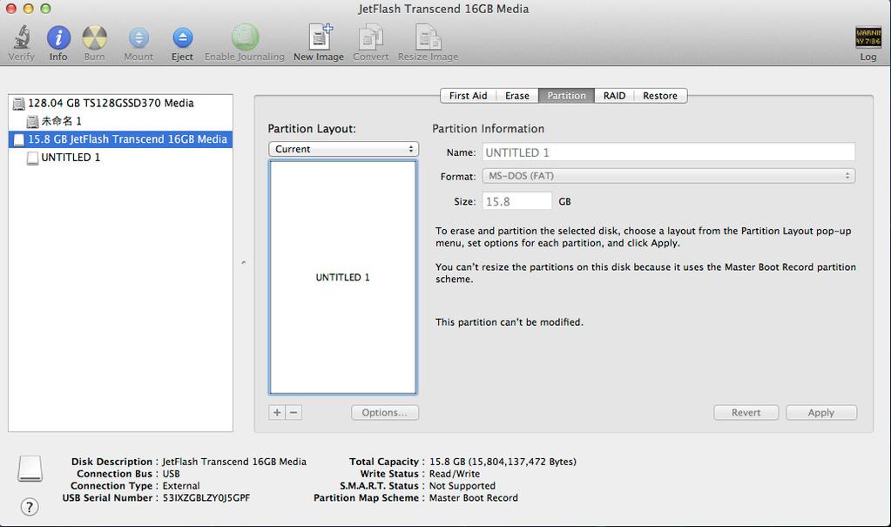The image size is (891, 527).
Task: Eject the selected disk
Action: (x=182, y=38)
